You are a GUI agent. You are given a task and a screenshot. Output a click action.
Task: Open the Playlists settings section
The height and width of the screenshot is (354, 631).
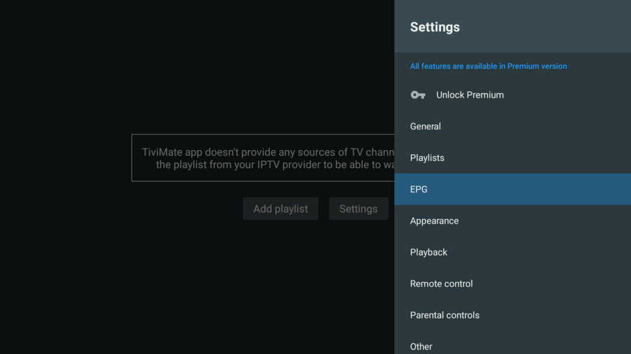tap(427, 158)
